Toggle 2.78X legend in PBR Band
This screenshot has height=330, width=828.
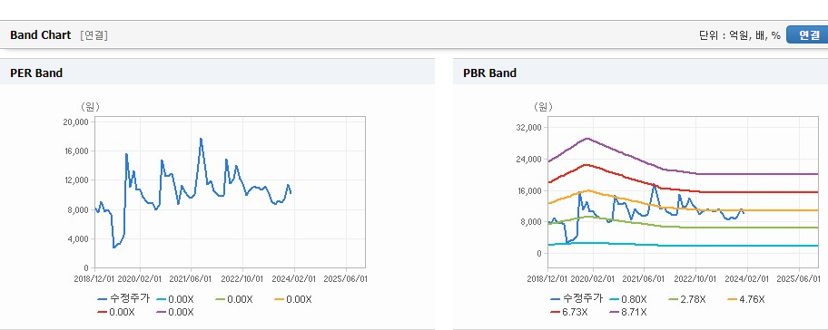686,299
